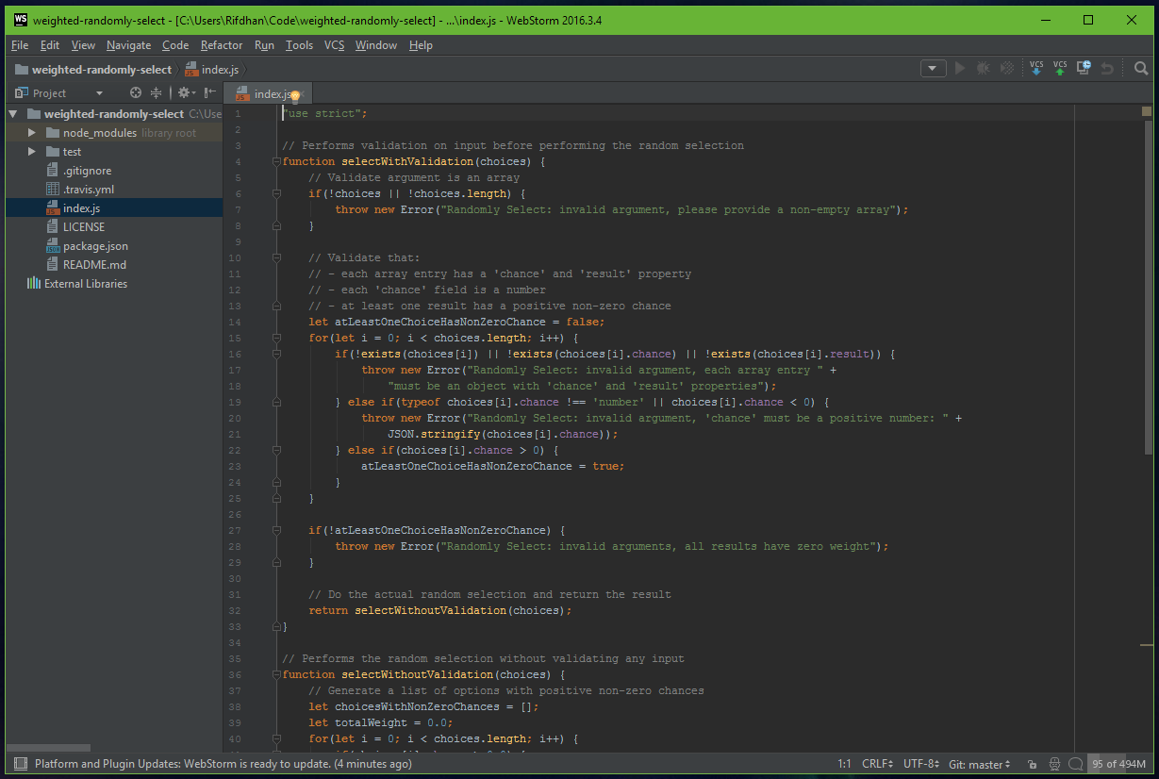Hide the Project panel with hide icon
The height and width of the screenshot is (779, 1159).
tap(210, 92)
